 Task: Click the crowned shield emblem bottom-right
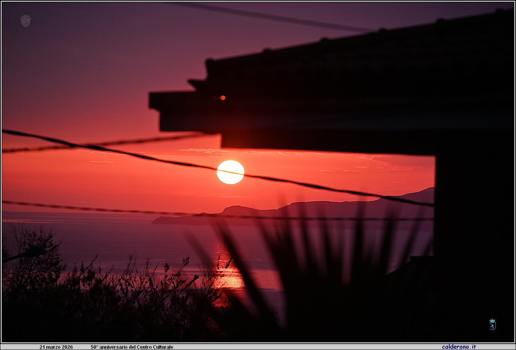click(492, 324)
